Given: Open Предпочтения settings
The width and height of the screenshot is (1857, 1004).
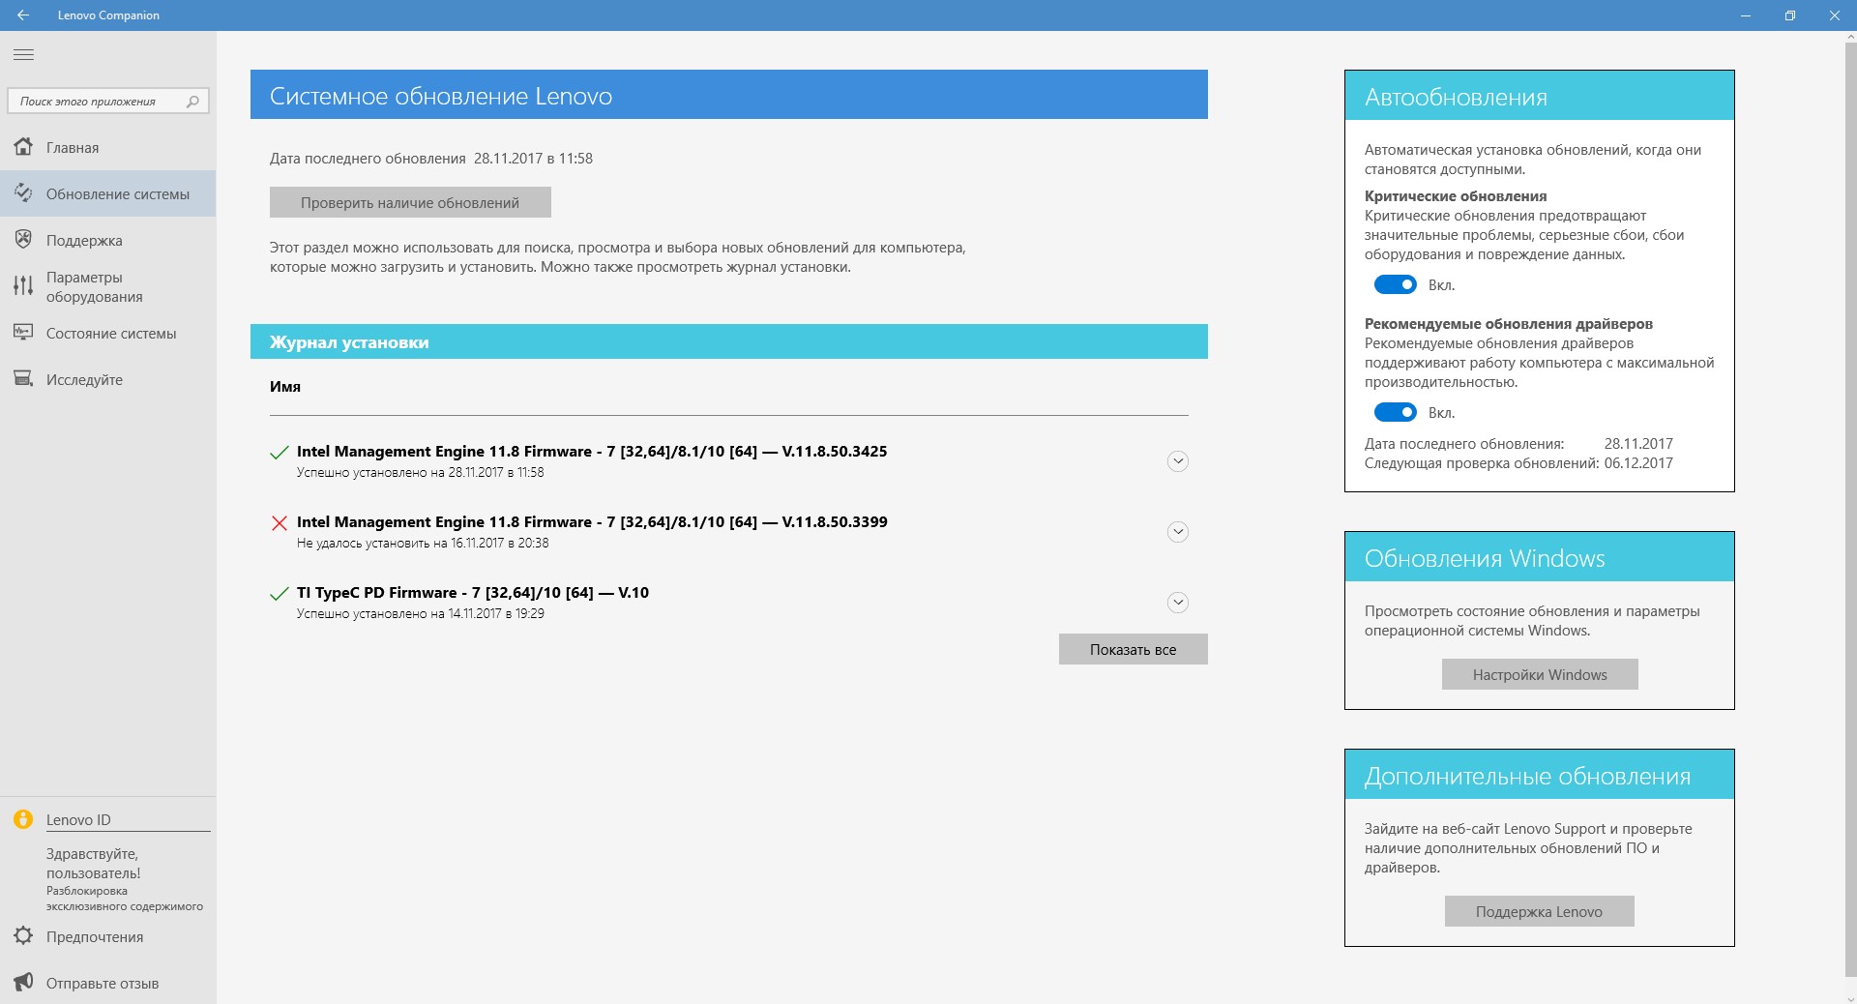Looking at the screenshot, I should (x=107, y=936).
